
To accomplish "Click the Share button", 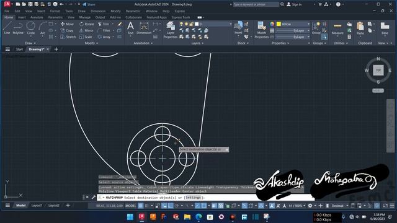I will coord(89,4).
